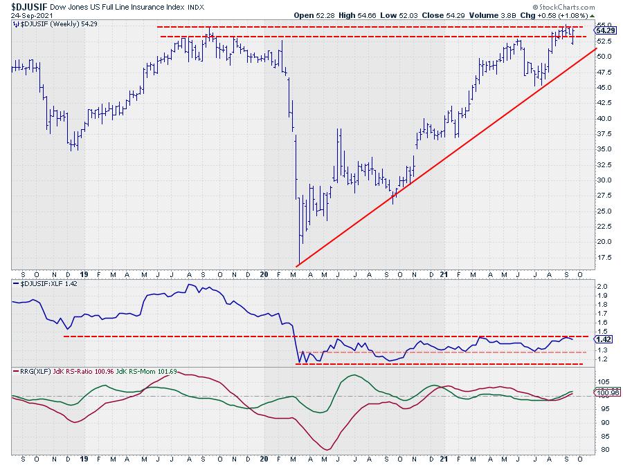The image size is (623, 465).
Task: Click the 100.96 tag on RRG panel axis
Action: point(606,392)
